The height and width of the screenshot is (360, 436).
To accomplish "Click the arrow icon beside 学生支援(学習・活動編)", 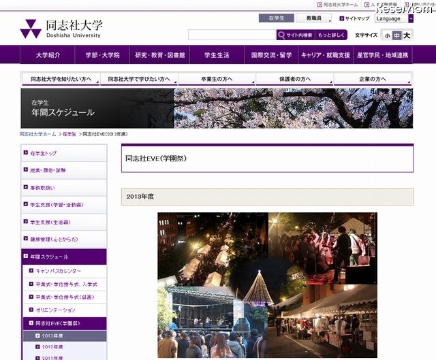I will tap(26, 204).
